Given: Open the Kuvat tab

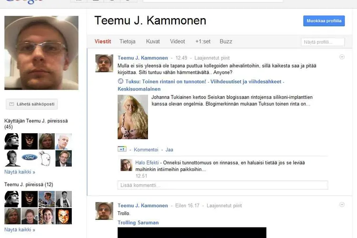Looking at the screenshot, I should click(x=153, y=41).
